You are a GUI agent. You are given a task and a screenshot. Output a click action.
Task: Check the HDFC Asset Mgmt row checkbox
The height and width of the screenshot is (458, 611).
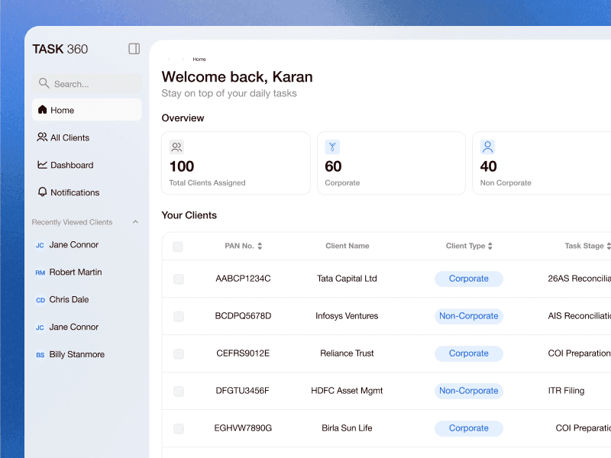(x=179, y=391)
